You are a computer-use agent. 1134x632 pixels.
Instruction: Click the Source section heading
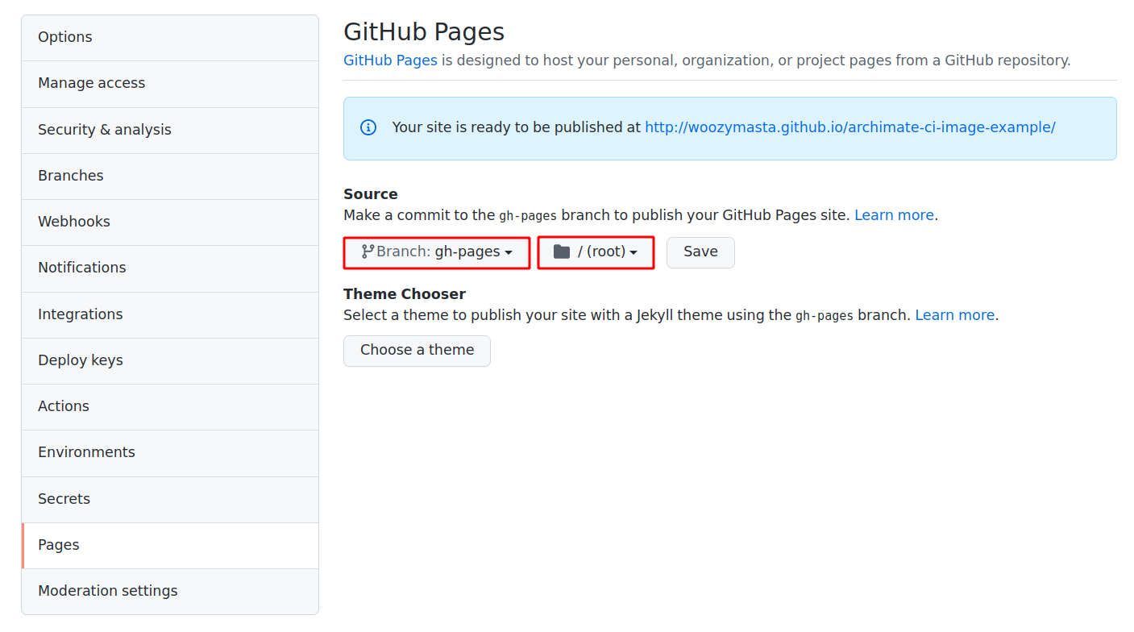(x=371, y=194)
